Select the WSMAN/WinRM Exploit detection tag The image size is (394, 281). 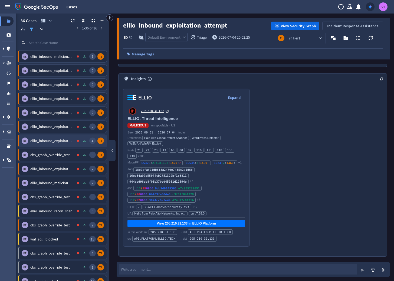pyautogui.click(x=145, y=143)
